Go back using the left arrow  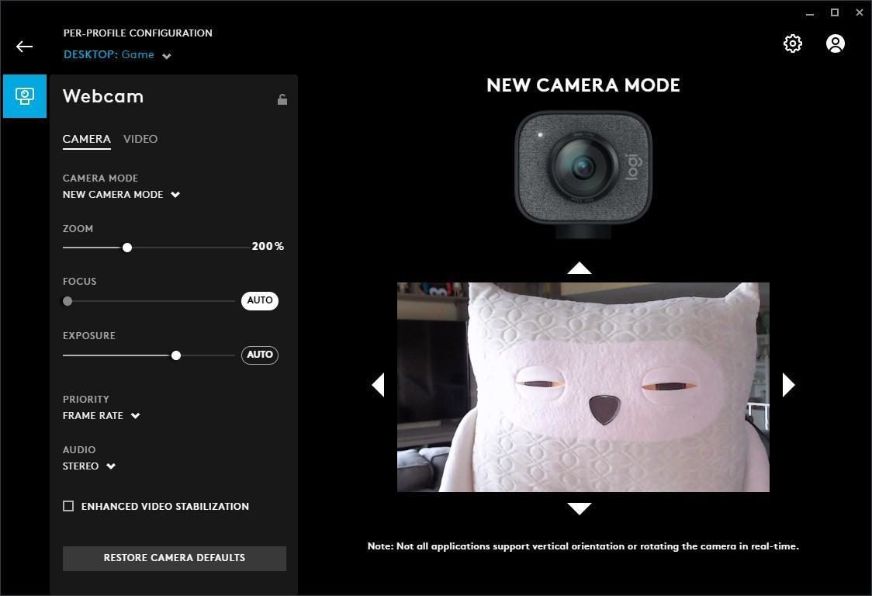point(25,47)
